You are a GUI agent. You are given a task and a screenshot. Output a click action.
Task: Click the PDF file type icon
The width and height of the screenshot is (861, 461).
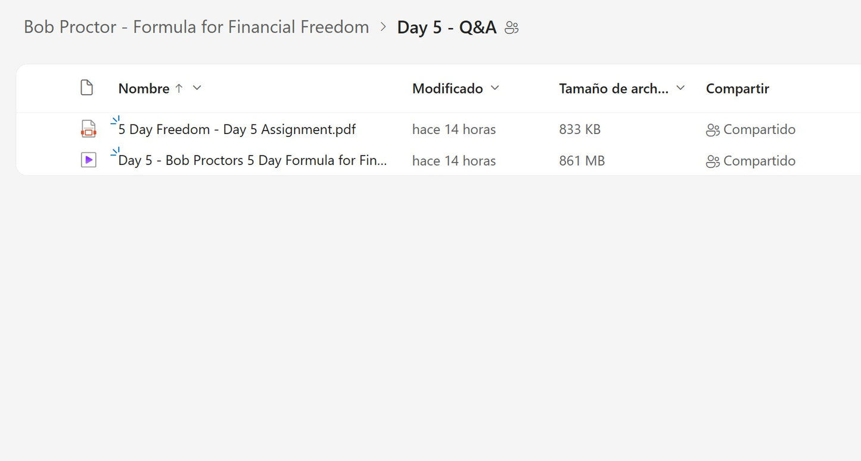click(x=88, y=129)
